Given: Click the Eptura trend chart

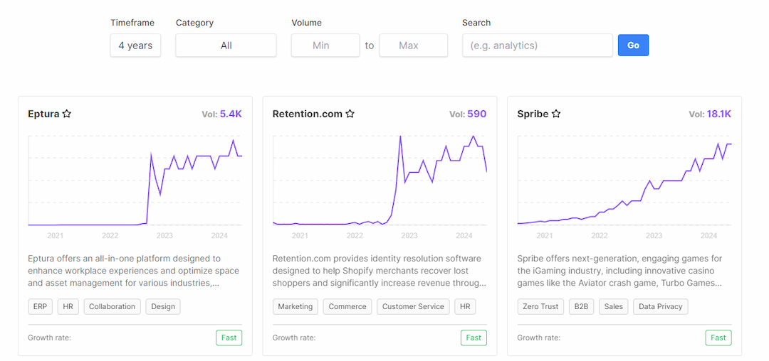Looking at the screenshot, I should pyautogui.click(x=135, y=180).
